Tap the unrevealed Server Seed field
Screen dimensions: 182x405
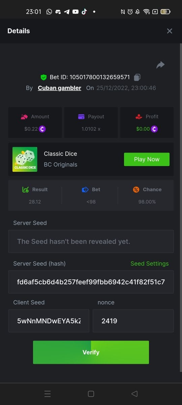[91, 241]
